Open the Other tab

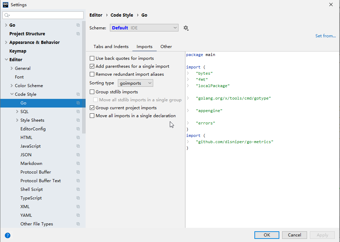pyautogui.click(x=166, y=47)
